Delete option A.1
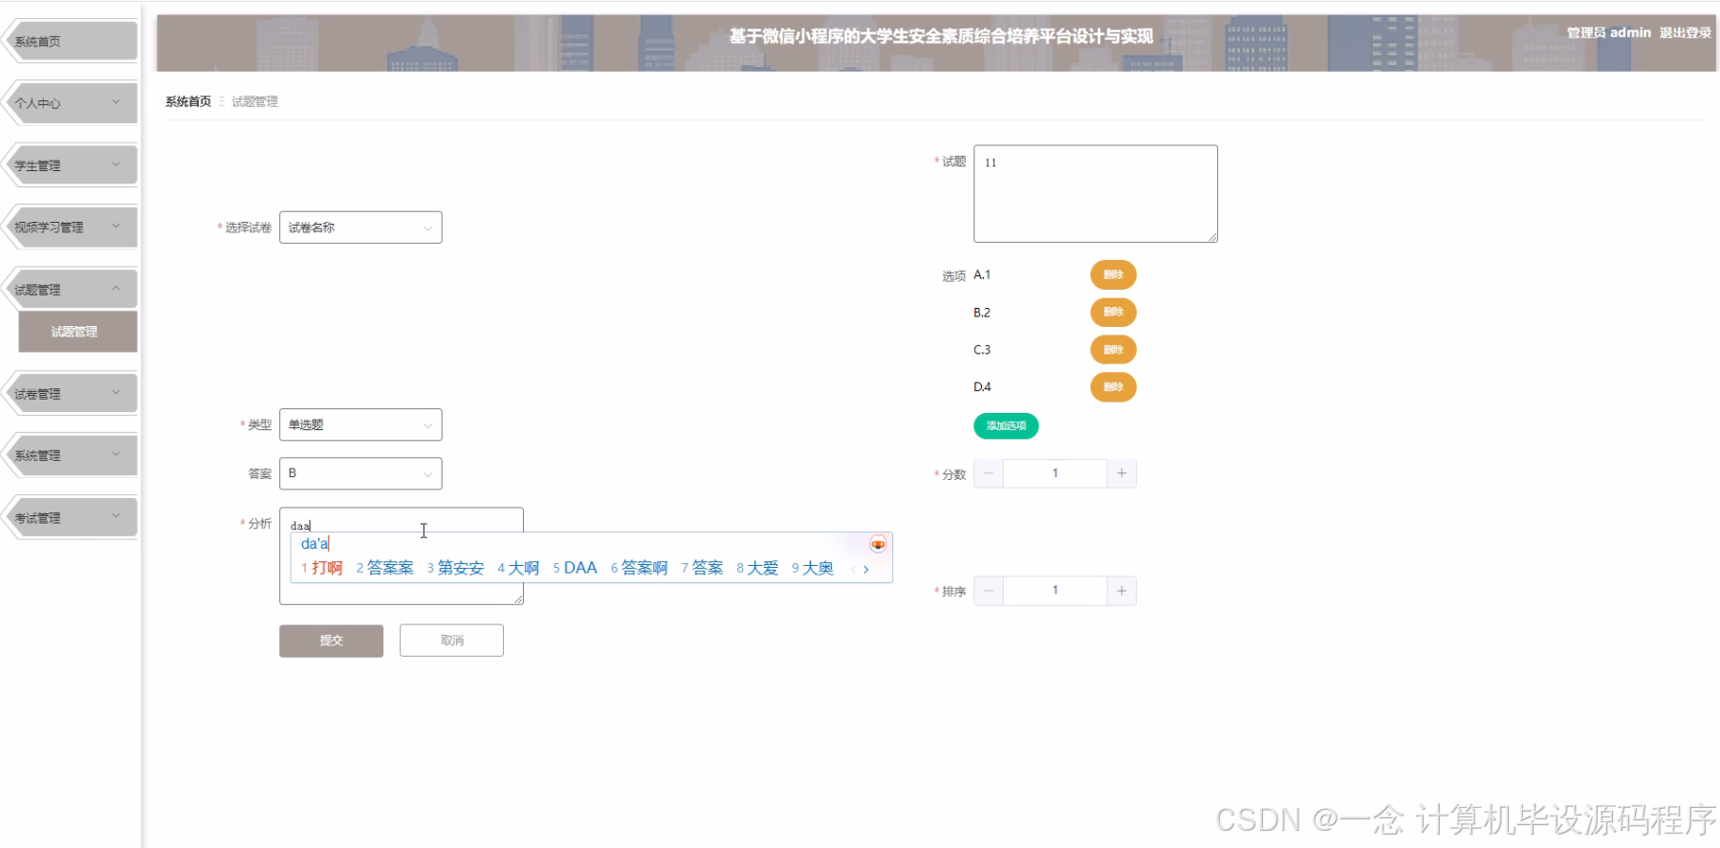The width and height of the screenshot is (1720, 848). (x=1113, y=275)
